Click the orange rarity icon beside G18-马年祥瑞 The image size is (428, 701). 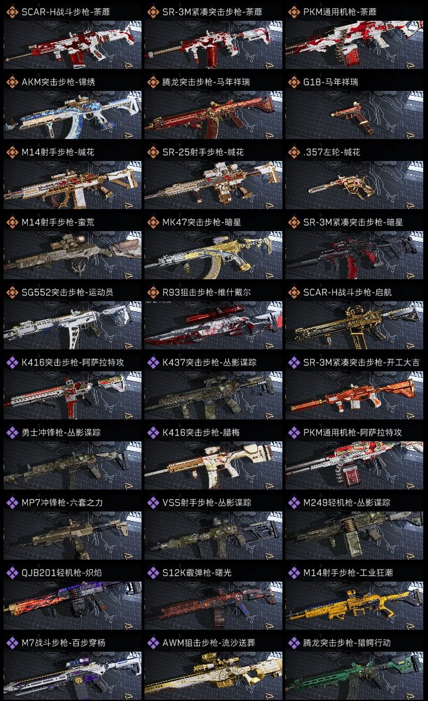[294, 82]
